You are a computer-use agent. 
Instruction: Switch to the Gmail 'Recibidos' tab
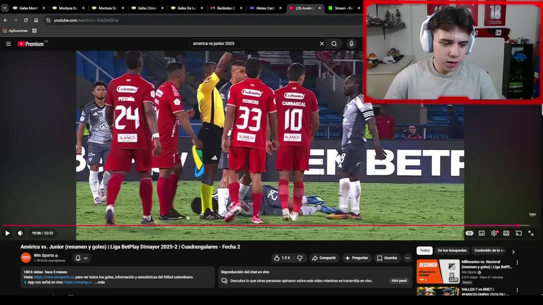pyautogui.click(x=226, y=8)
